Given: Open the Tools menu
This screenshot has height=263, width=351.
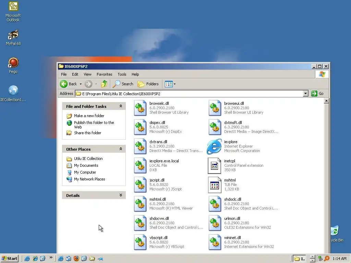Looking at the screenshot, I should coord(122,74).
